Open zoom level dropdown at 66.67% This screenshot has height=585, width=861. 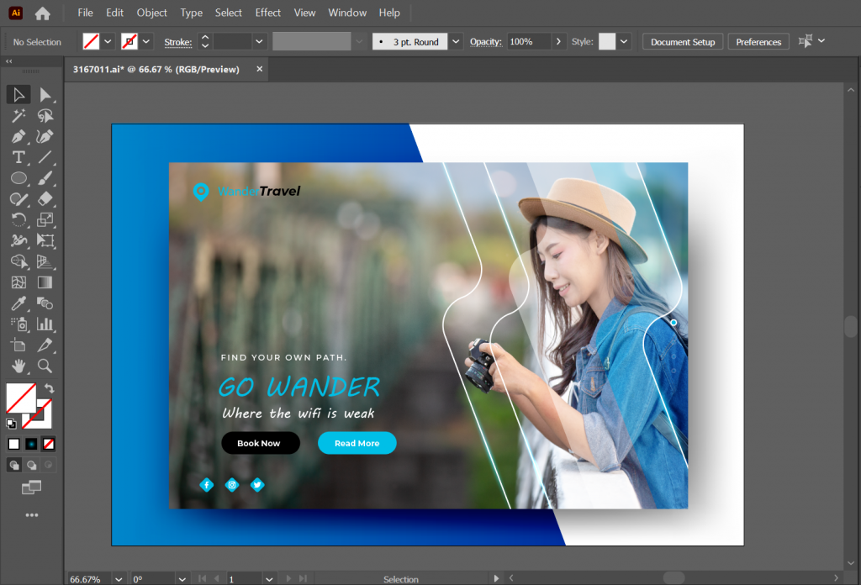click(119, 579)
